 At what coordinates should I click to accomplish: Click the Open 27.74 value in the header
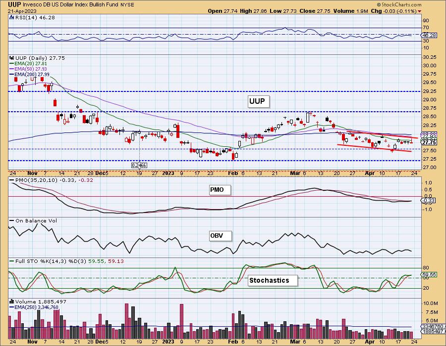pos(223,11)
